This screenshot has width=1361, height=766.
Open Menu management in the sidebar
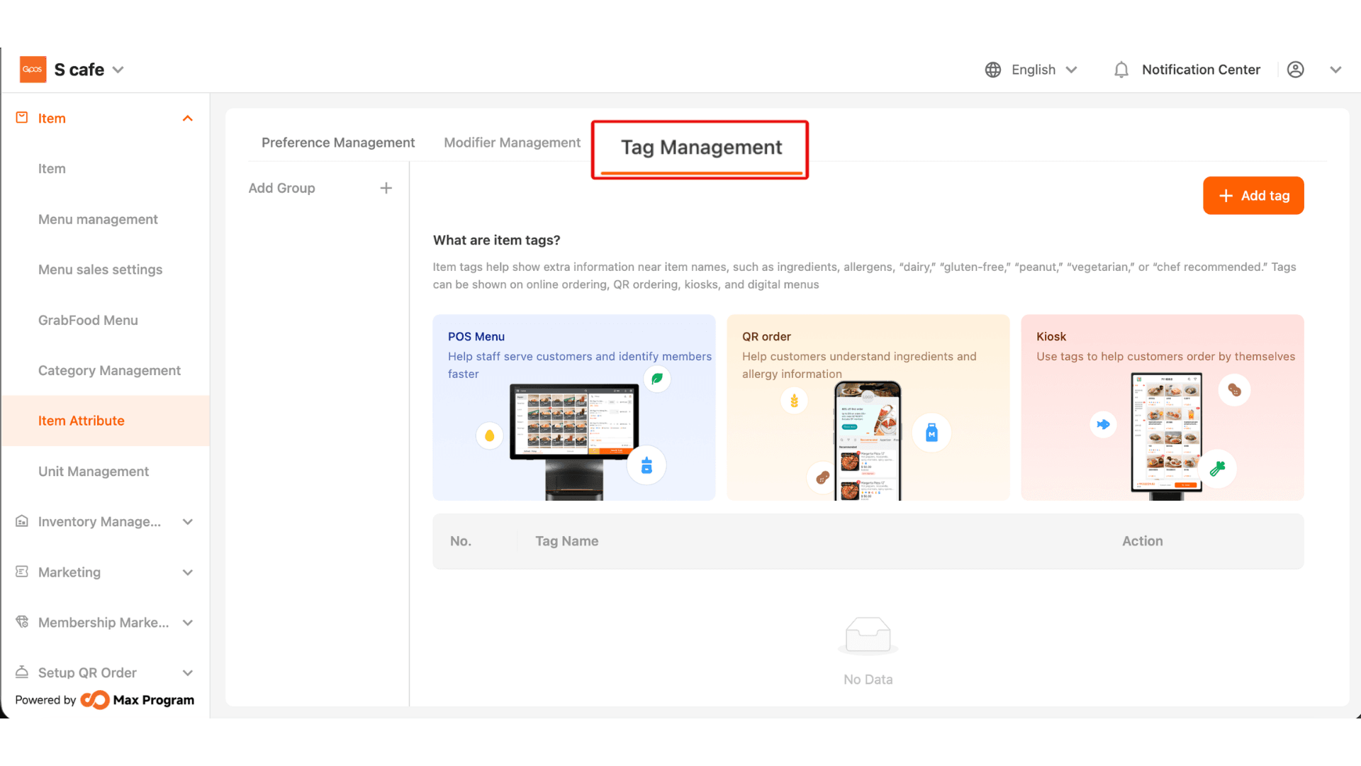[98, 219]
